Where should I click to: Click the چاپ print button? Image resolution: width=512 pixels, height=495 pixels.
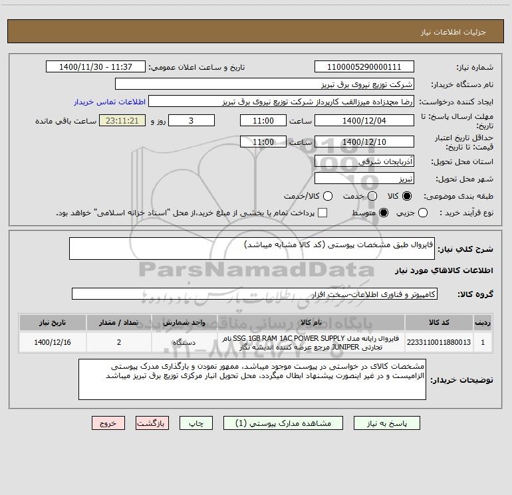click(x=196, y=423)
